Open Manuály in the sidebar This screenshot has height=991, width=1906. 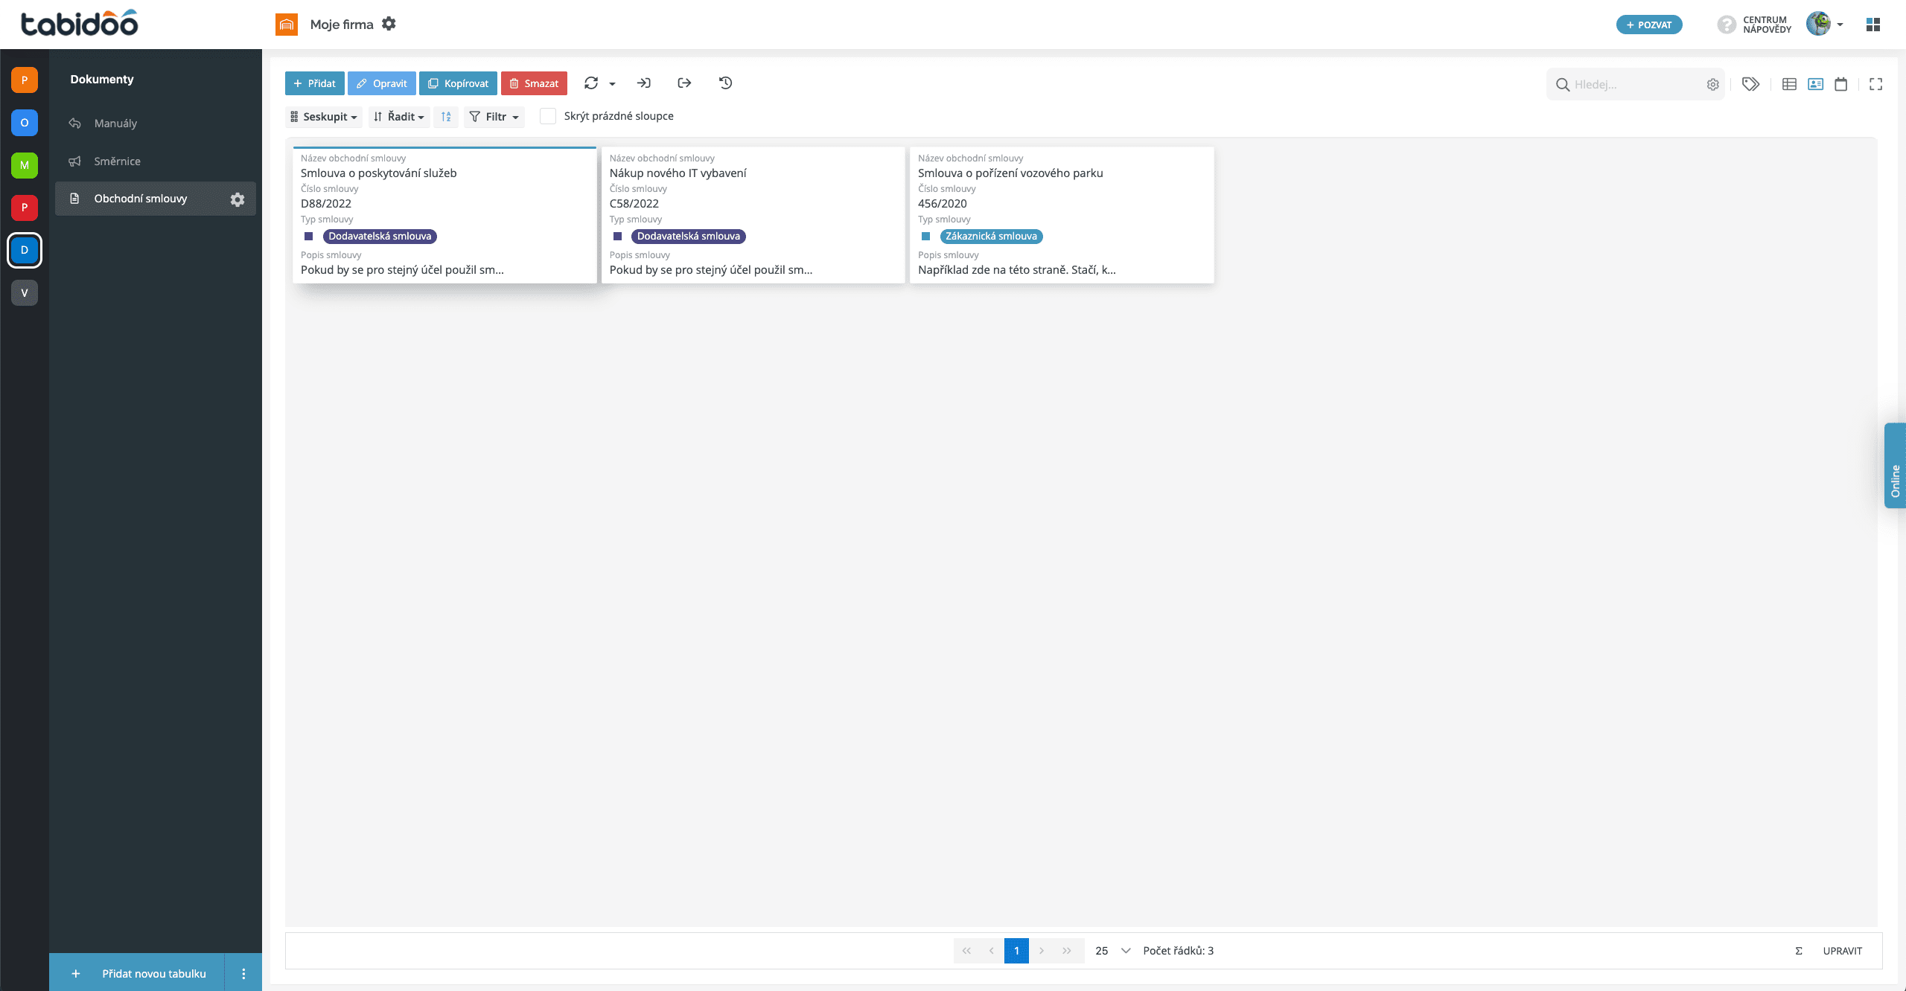click(115, 124)
